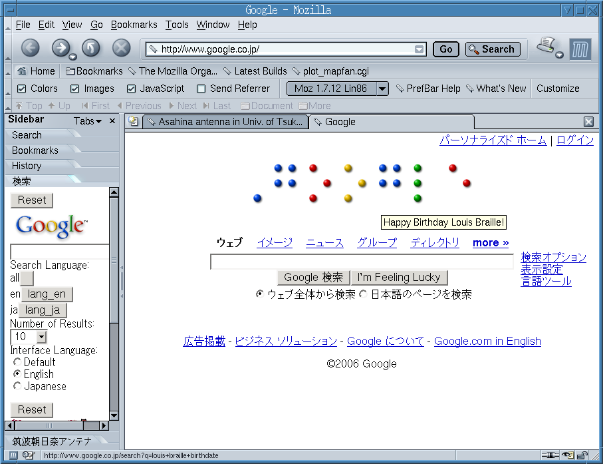
Task: Click the Go button next to URL bar
Action: tap(445, 49)
